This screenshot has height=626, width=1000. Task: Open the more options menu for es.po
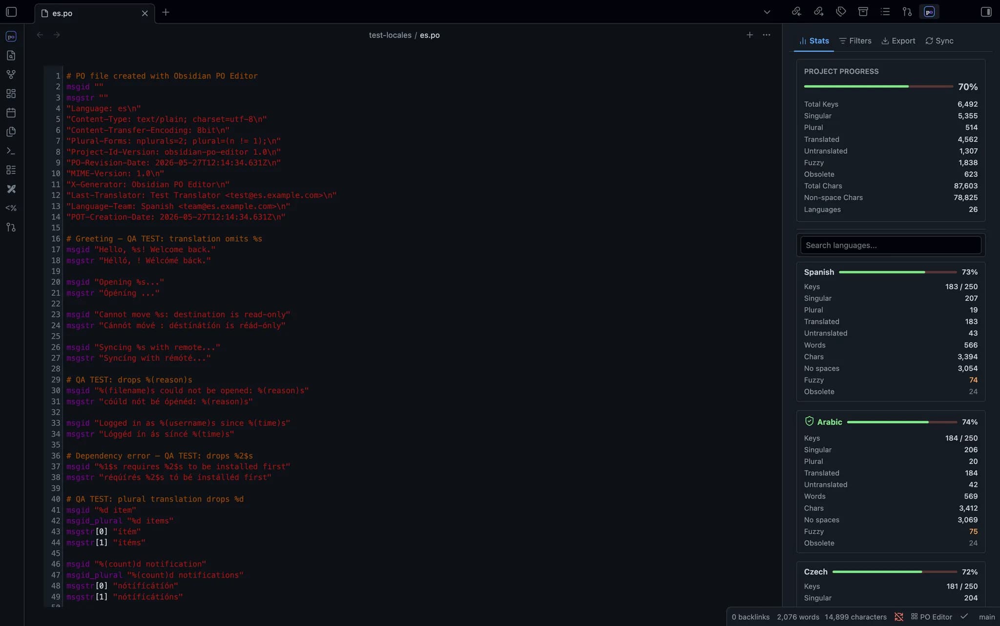coord(767,35)
